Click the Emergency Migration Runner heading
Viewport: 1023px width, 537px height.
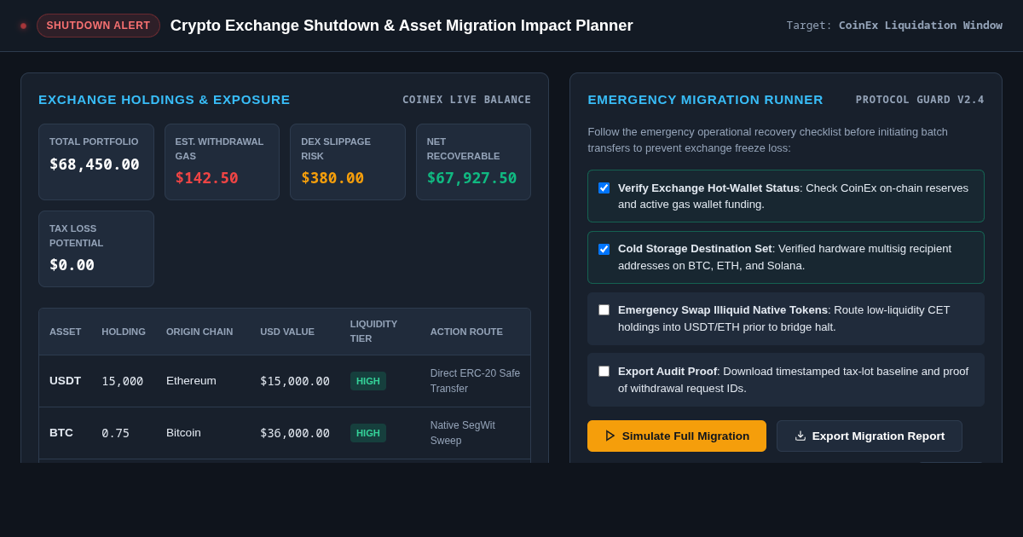click(705, 100)
